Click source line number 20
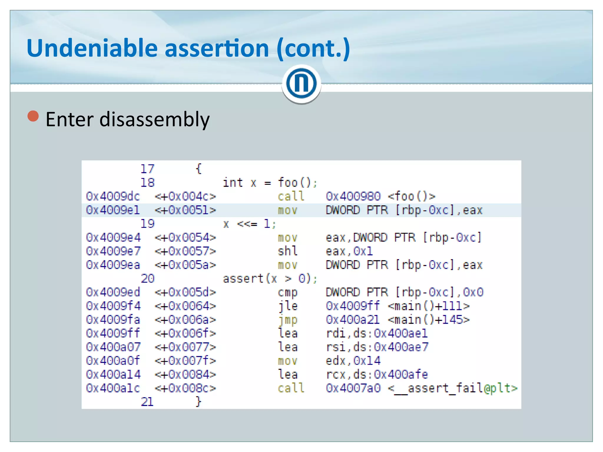603x452 pixels. (147, 278)
